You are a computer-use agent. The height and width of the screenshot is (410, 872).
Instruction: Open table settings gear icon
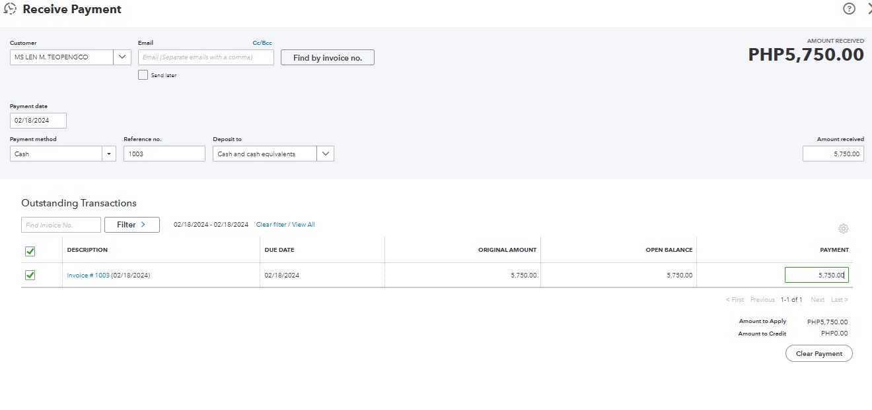click(843, 229)
